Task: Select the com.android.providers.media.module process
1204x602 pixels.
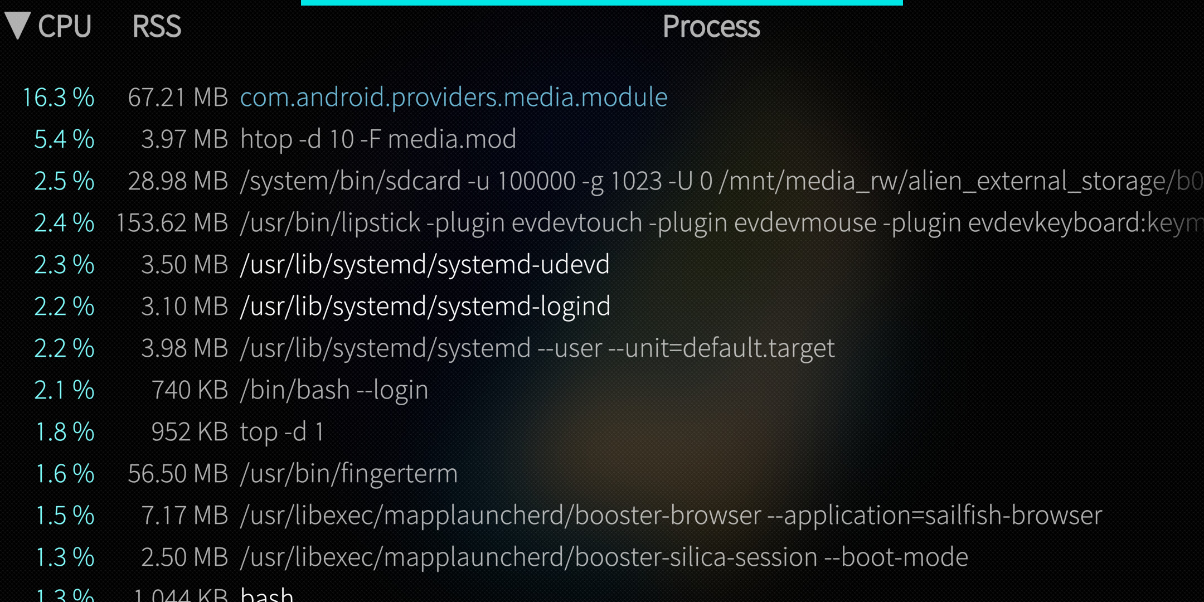Action: pos(453,98)
